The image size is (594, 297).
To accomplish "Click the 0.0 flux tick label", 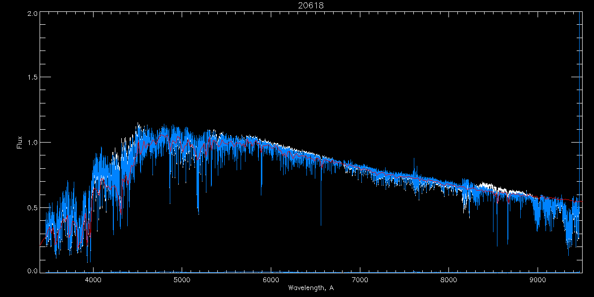I will pos(33,271).
